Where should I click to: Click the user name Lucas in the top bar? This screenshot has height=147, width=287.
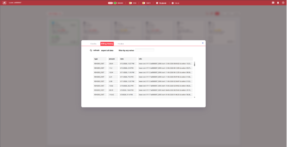click(11, 3)
